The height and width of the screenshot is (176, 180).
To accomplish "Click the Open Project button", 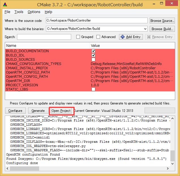I will pyautogui.click(x=61, y=111).
